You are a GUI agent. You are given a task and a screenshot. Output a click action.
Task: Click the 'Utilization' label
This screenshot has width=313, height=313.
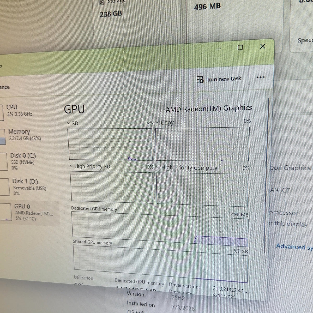(x=83, y=278)
